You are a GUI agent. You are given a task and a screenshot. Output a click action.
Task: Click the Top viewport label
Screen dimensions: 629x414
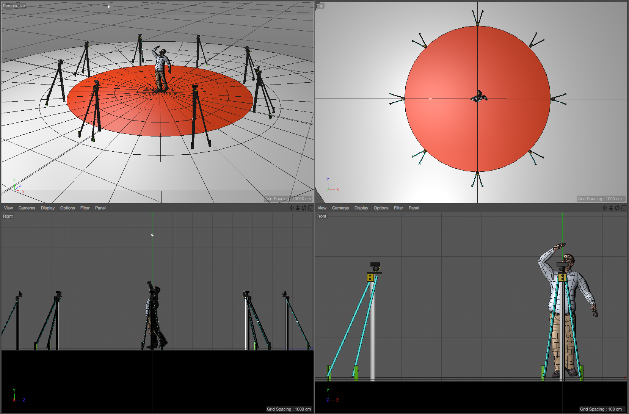coord(320,6)
